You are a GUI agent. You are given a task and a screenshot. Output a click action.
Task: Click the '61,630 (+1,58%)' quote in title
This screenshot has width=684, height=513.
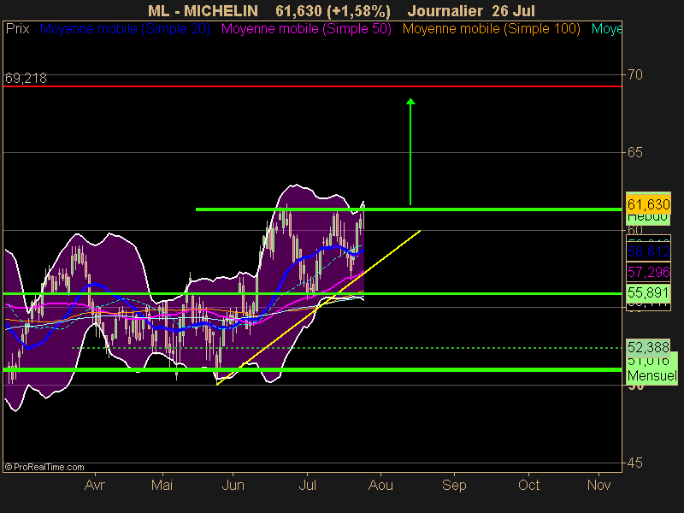point(333,10)
